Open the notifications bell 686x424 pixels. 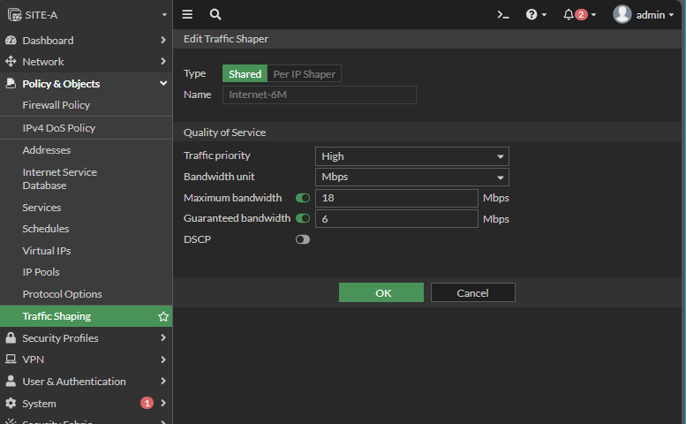coord(574,15)
